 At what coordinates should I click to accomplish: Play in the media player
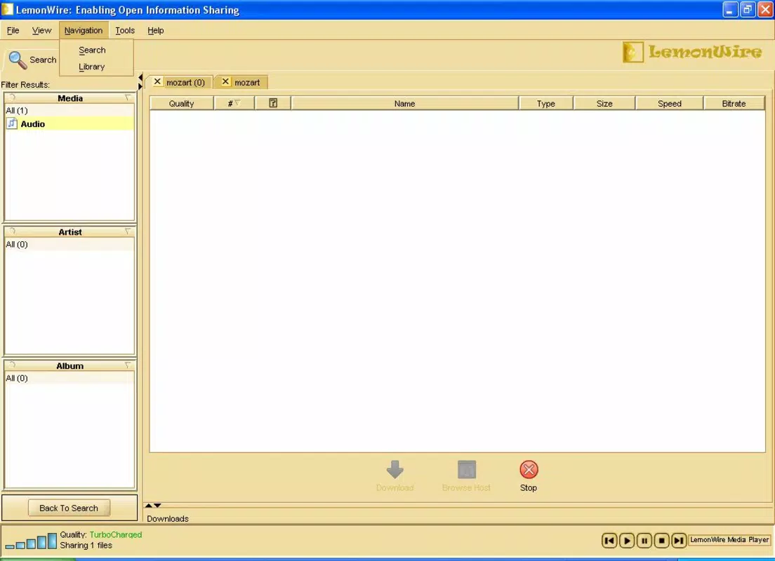(627, 540)
